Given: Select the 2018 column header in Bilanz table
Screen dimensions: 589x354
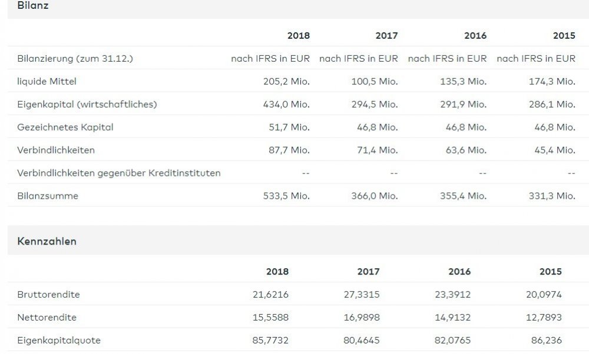Looking at the screenshot, I should (298, 35).
